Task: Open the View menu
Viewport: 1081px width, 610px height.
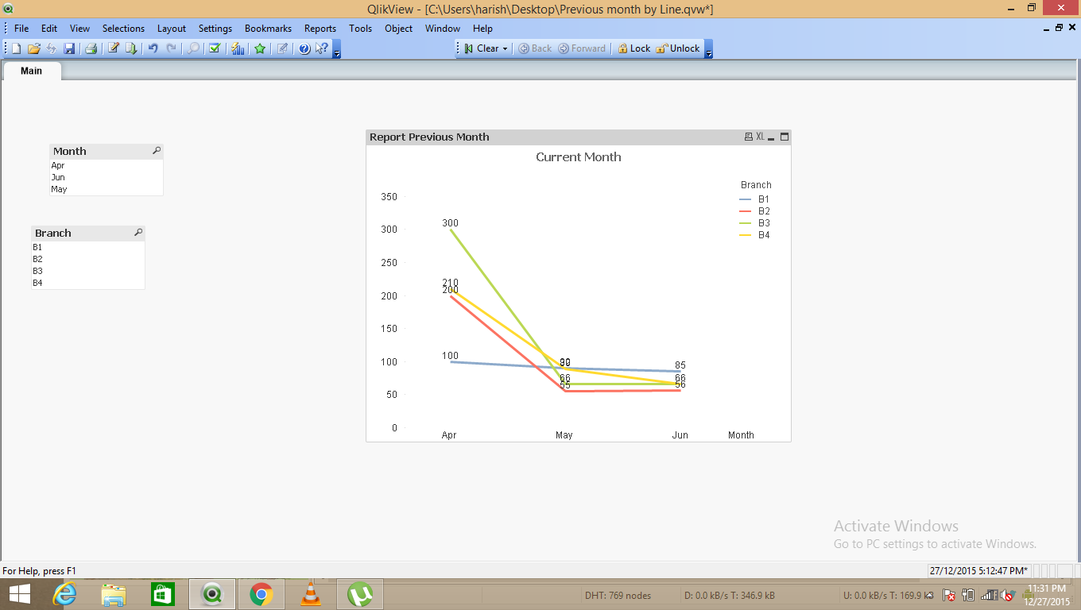Action: pos(79,28)
